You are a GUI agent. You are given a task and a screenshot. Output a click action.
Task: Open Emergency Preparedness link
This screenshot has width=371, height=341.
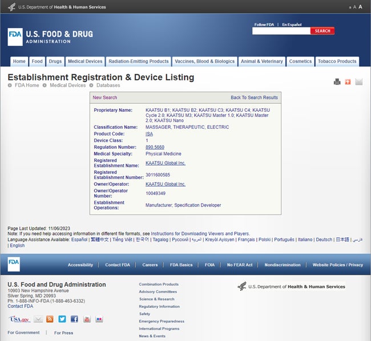(162, 322)
